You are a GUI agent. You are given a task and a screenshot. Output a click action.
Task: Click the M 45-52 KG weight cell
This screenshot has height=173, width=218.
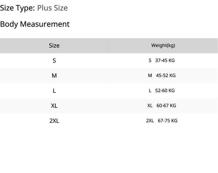pyautogui.click(x=163, y=76)
